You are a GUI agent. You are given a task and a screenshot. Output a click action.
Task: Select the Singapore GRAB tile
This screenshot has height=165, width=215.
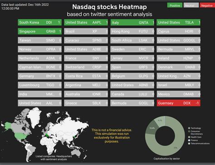tap(39, 31)
